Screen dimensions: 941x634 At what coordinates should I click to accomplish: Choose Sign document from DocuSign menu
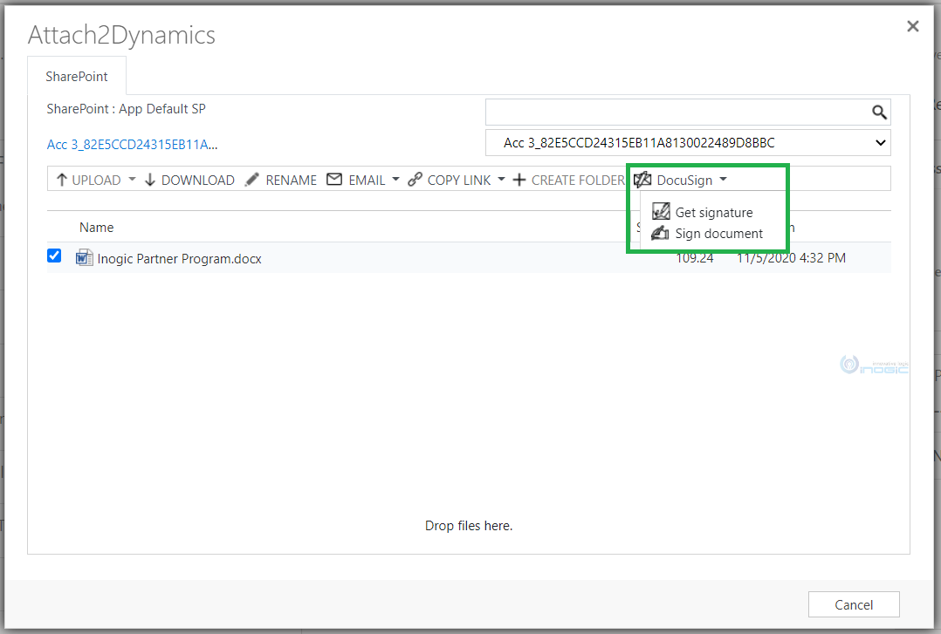tap(707, 234)
